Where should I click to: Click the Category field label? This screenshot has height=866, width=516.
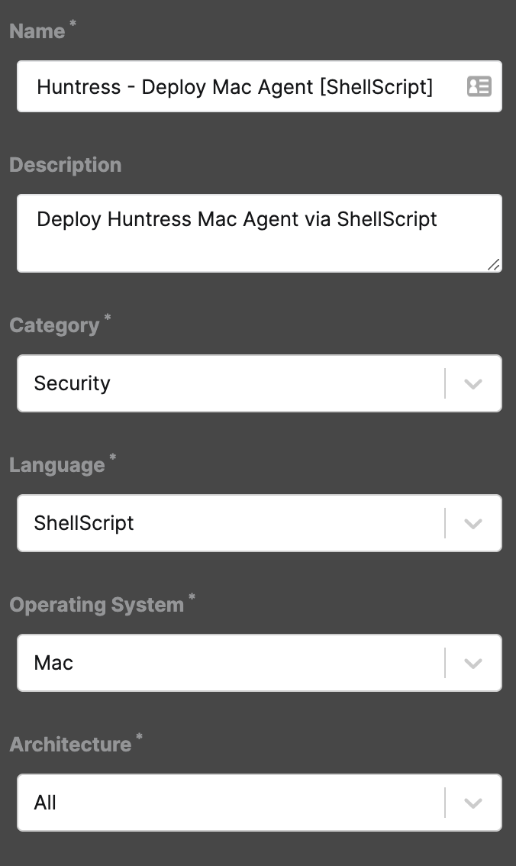54,326
